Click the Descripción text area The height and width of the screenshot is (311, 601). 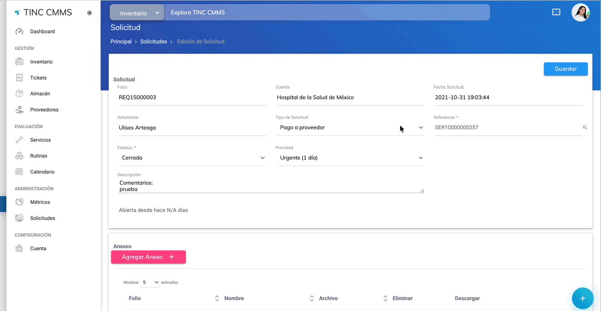point(271,186)
